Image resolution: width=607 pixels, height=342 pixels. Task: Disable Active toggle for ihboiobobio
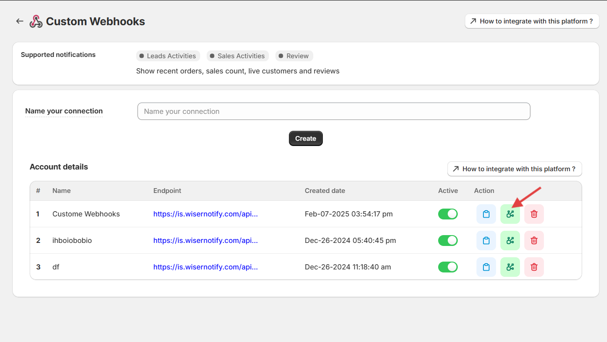[x=448, y=240]
